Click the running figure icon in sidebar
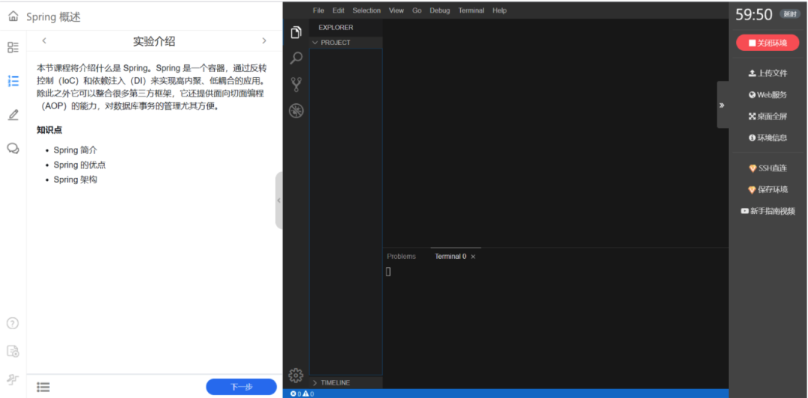This screenshot has height=398, width=808. 13,380
